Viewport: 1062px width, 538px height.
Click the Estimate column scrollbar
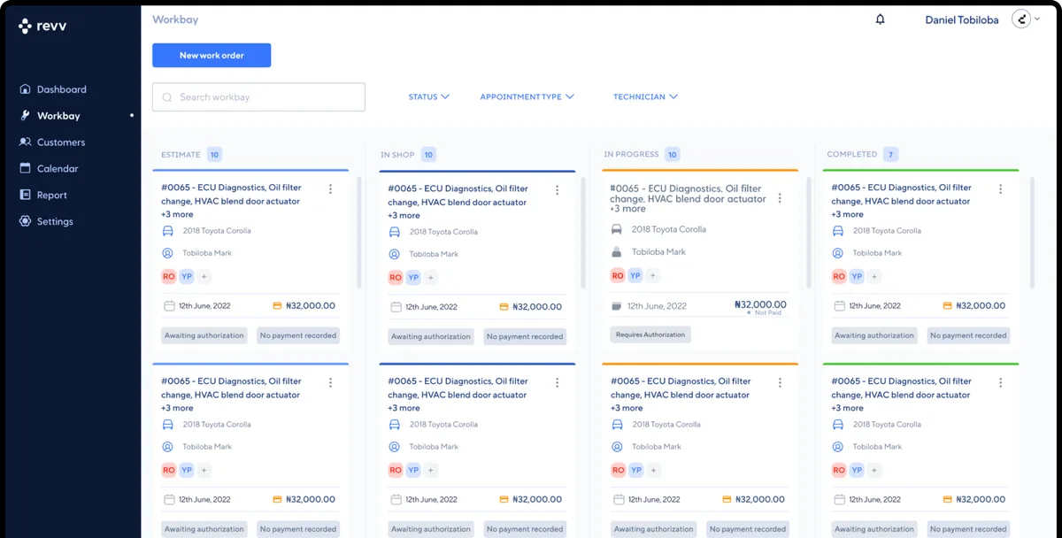click(x=358, y=232)
